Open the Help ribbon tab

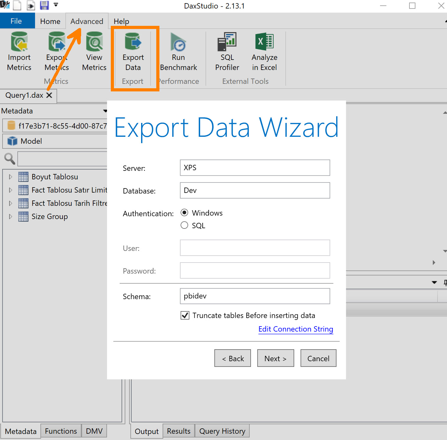pyautogui.click(x=122, y=21)
